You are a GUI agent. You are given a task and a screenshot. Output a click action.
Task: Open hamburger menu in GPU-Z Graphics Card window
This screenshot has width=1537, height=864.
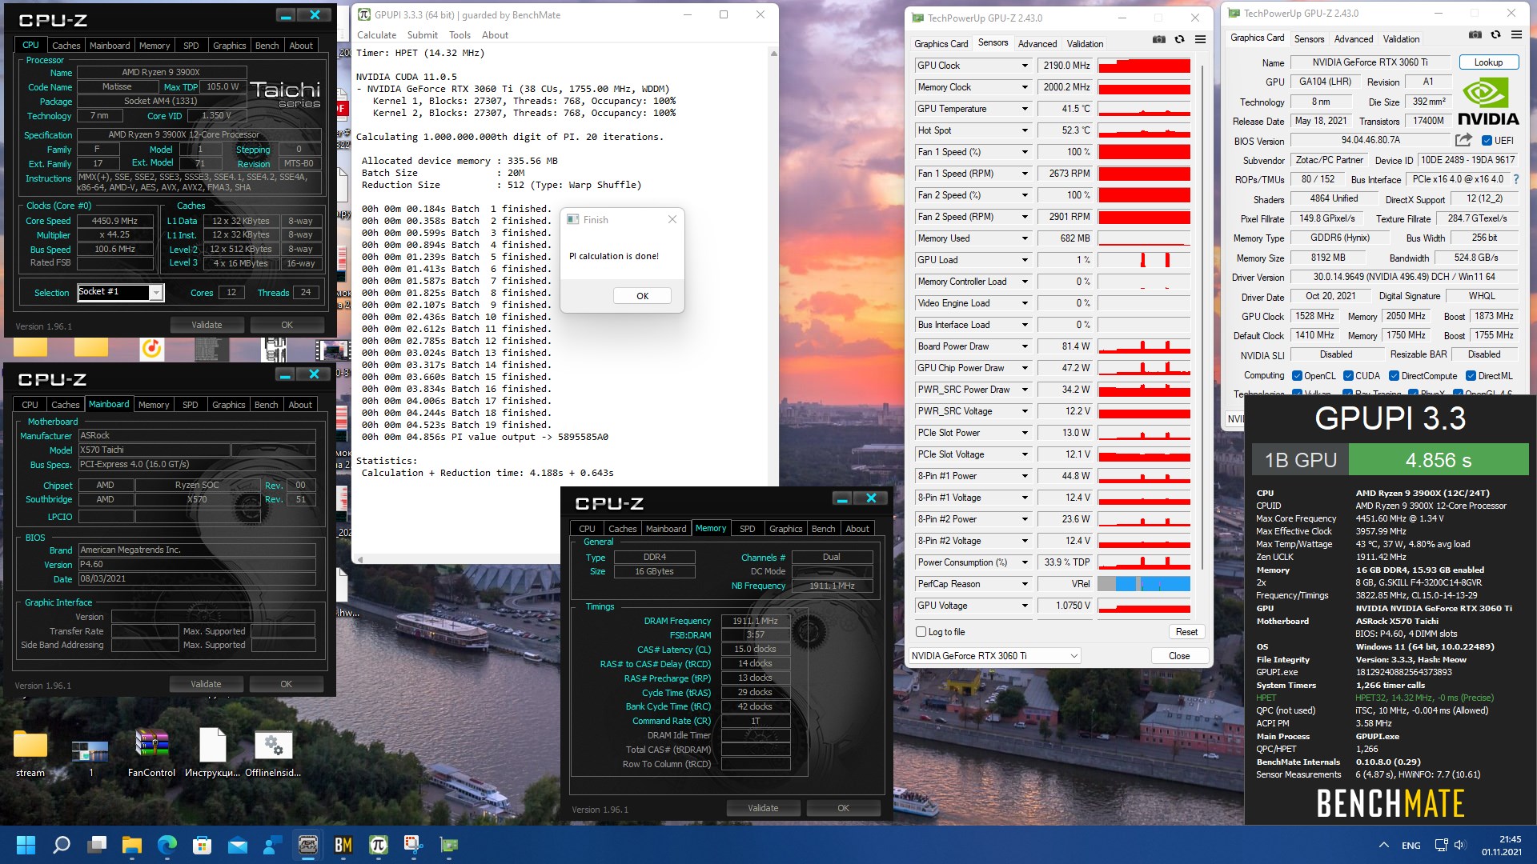point(1516,34)
